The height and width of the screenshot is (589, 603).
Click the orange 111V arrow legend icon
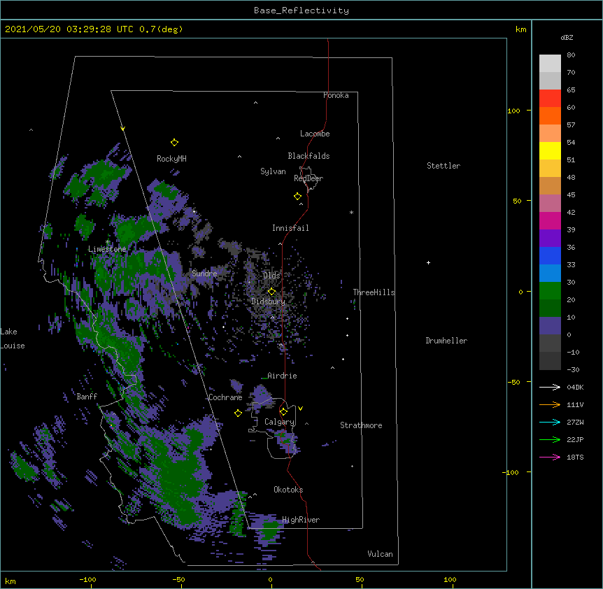point(550,404)
